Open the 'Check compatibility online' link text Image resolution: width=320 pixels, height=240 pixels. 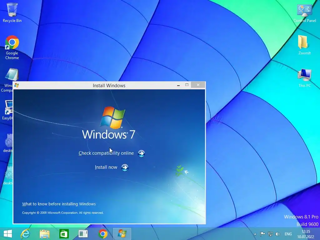pyautogui.click(x=106, y=153)
